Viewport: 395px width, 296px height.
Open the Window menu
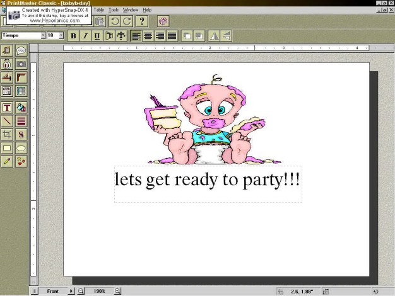pos(131,10)
